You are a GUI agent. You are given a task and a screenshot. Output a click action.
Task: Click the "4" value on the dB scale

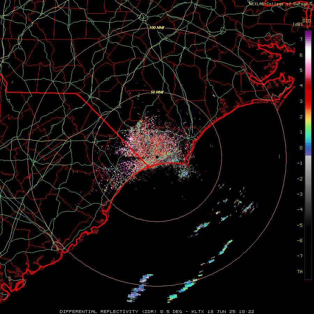[x=301, y=86]
